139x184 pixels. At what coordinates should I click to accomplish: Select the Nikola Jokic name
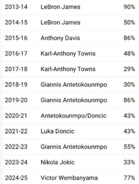pos(58,162)
